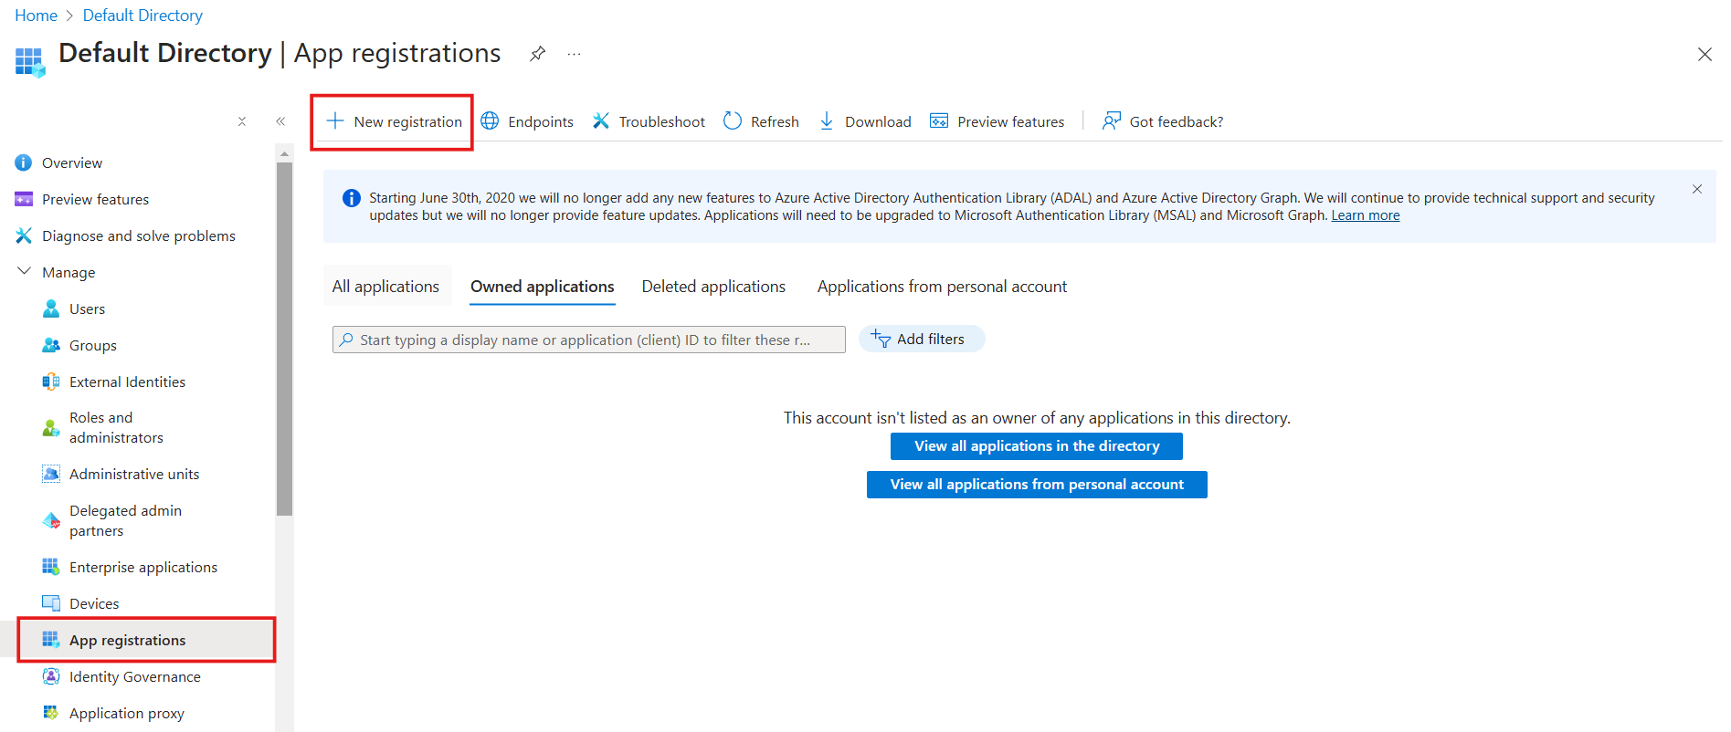The width and height of the screenshot is (1731, 732).
Task: Switch to the All applications tab
Action: 385,287
